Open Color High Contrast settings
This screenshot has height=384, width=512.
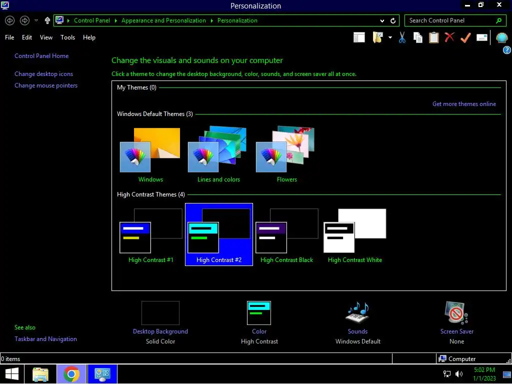point(259,322)
